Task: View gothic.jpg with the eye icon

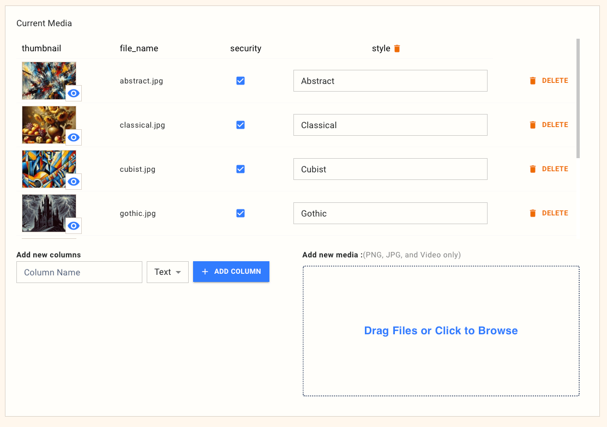Action: [74, 226]
